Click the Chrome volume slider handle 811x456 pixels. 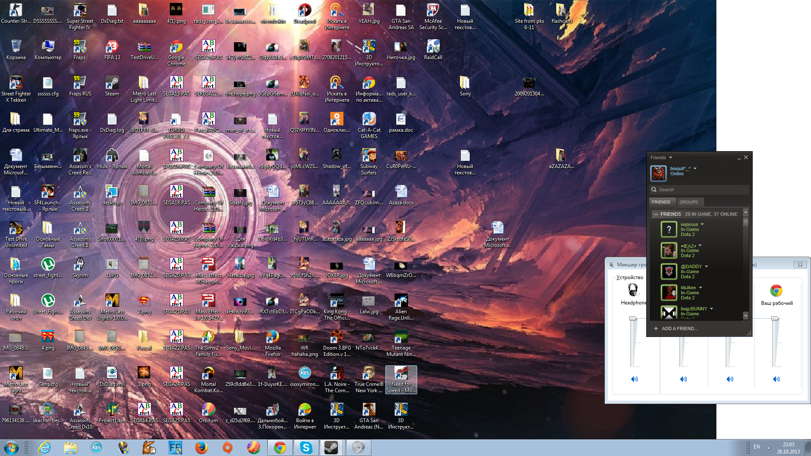(x=775, y=319)
